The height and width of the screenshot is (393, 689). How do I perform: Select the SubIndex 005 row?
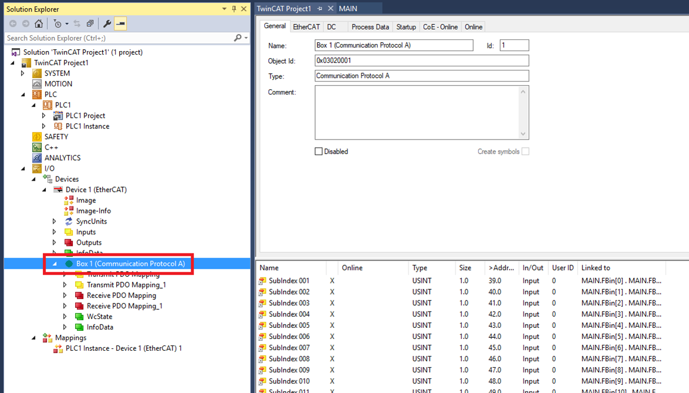(x=289, y=326)
